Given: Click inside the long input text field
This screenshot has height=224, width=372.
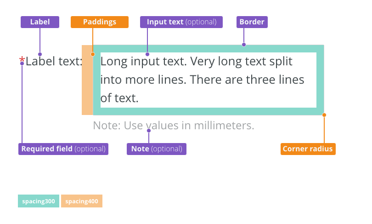Looking at the screenshot, I should [209, 80].
